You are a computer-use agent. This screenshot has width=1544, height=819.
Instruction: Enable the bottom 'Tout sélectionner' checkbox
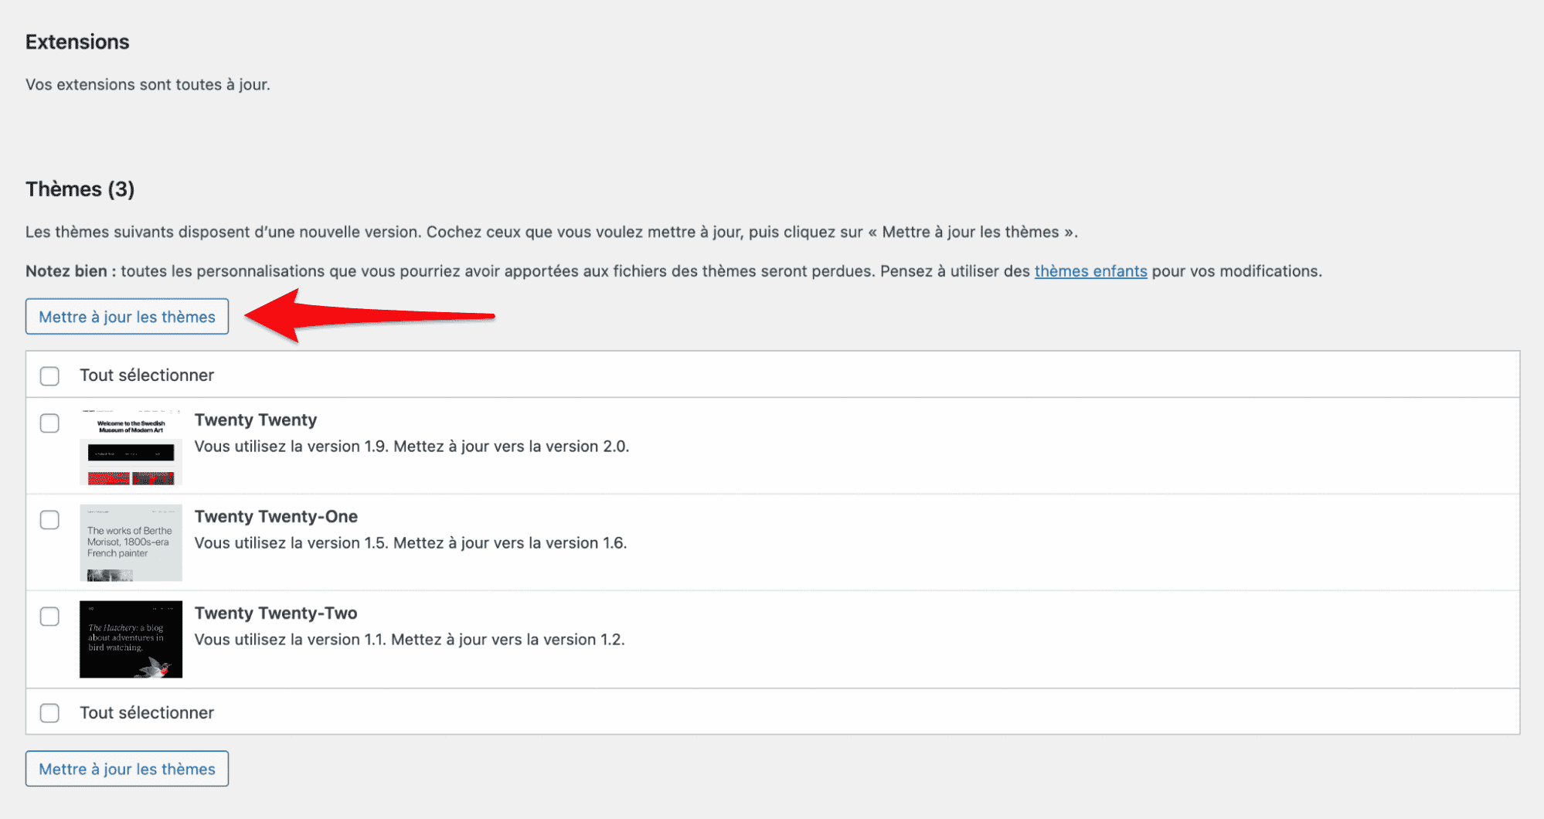pos(49,712)
